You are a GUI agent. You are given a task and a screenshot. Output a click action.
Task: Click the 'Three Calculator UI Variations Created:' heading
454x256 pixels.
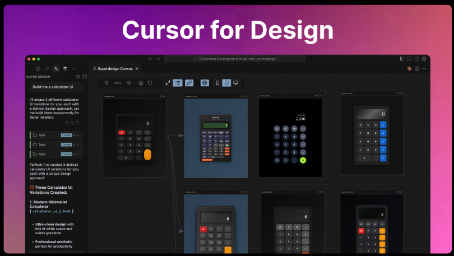pos(51,190)
